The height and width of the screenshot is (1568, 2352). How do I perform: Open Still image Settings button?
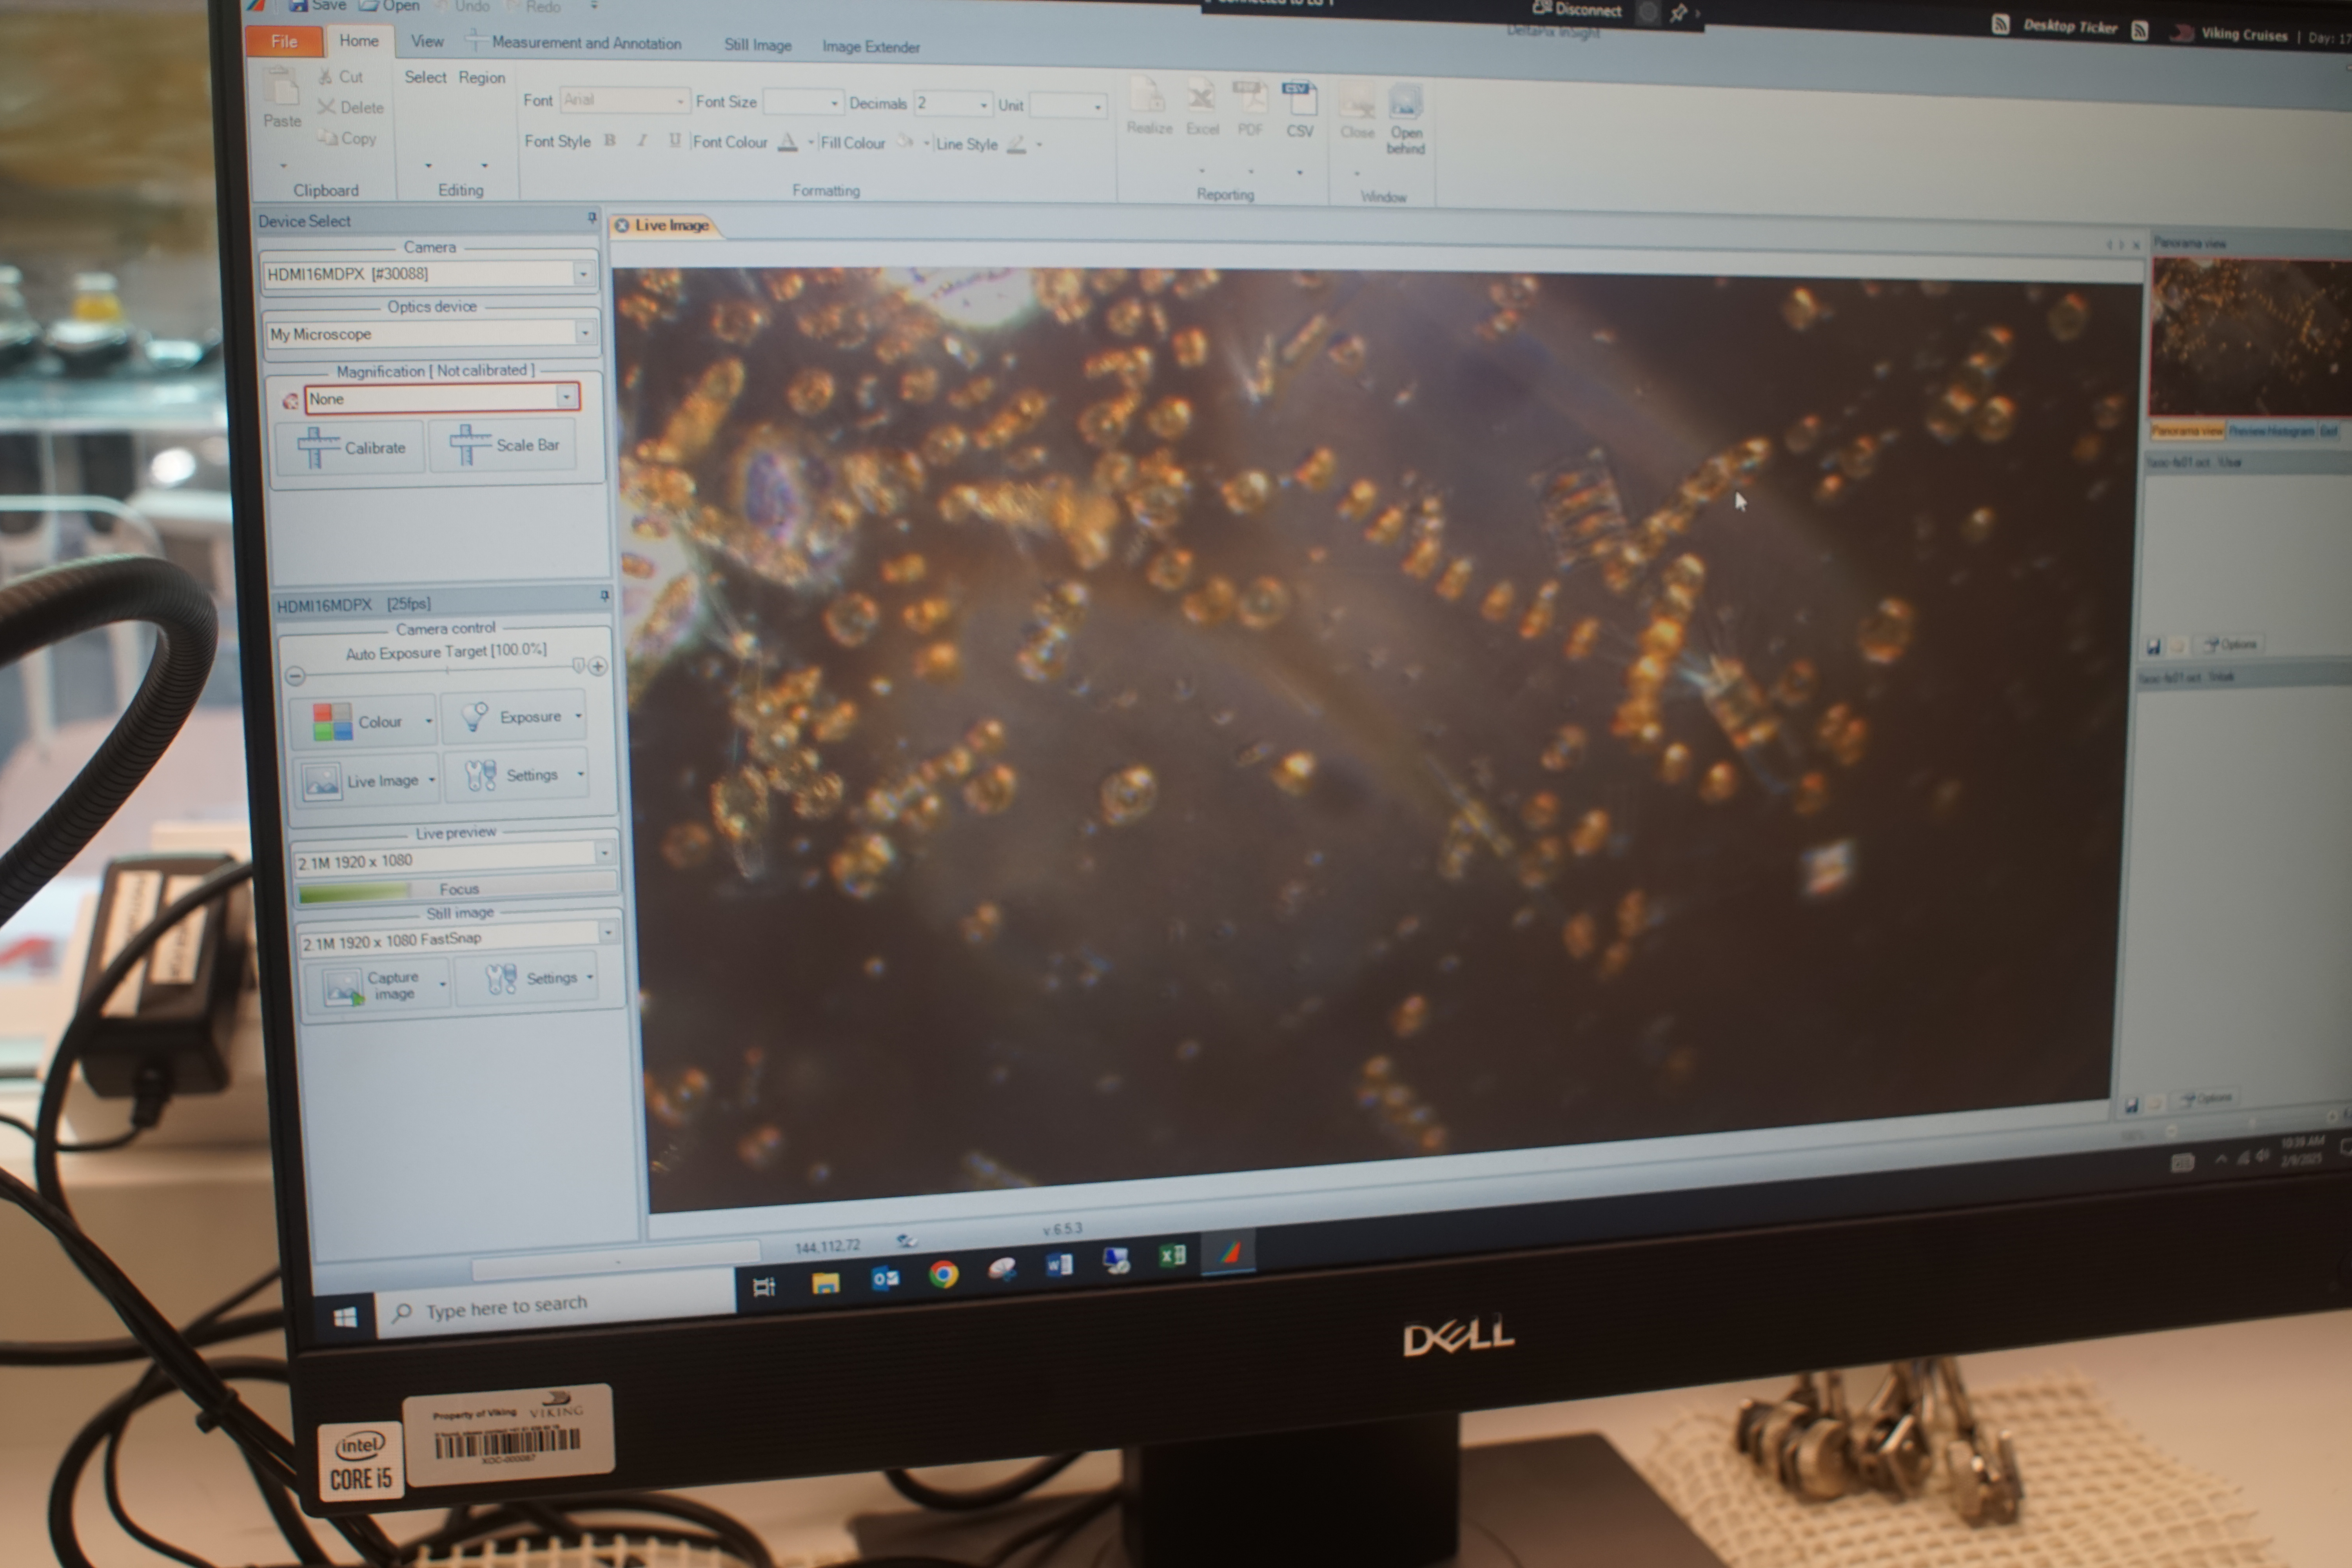point(527,978)
